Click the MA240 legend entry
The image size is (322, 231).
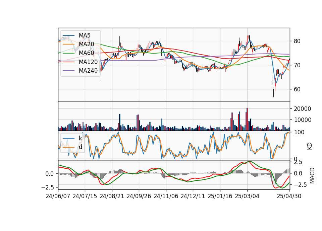click(80, 71)
